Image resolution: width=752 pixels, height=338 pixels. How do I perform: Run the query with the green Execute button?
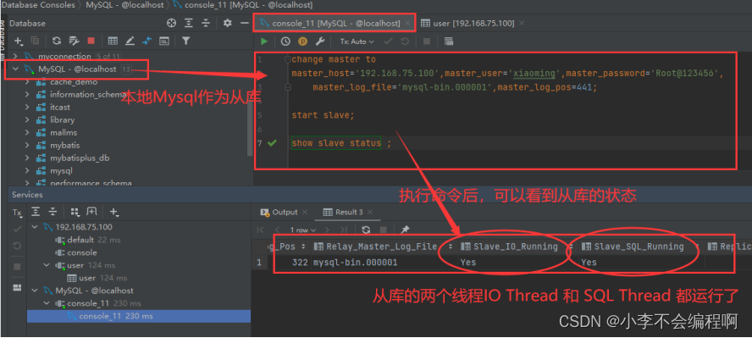(x=263, y=42)
